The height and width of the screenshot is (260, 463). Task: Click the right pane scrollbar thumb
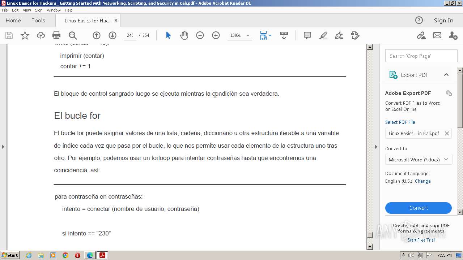[460, 100]
